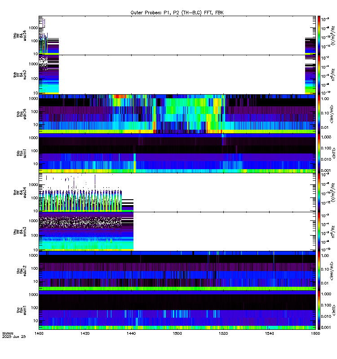This screenshot has height=359, width=337.
Task: Click the striped spectrum in thc fff eac34 panel
Action: click(x=80, y=200)
